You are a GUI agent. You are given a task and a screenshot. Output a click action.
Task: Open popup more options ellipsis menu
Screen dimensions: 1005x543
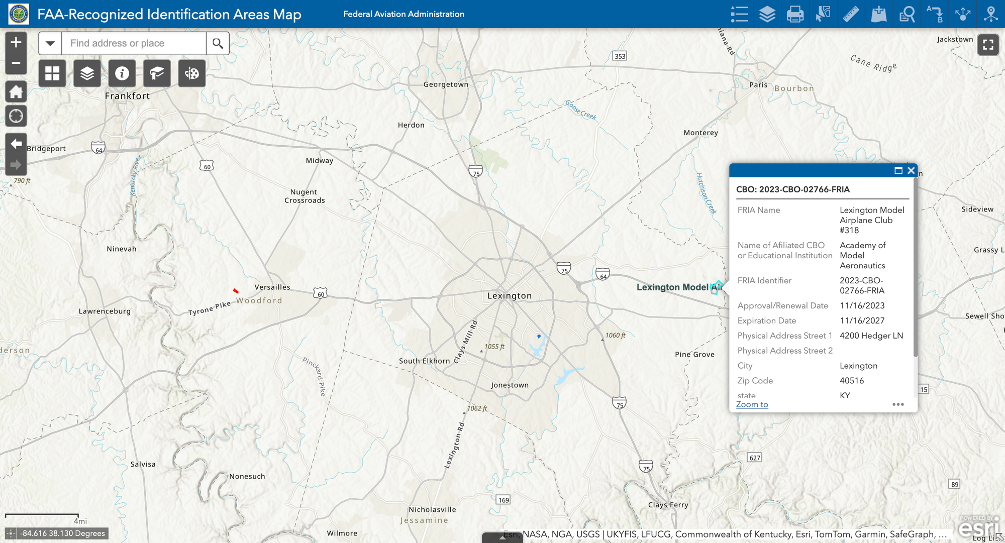click(x=898, y=404)
